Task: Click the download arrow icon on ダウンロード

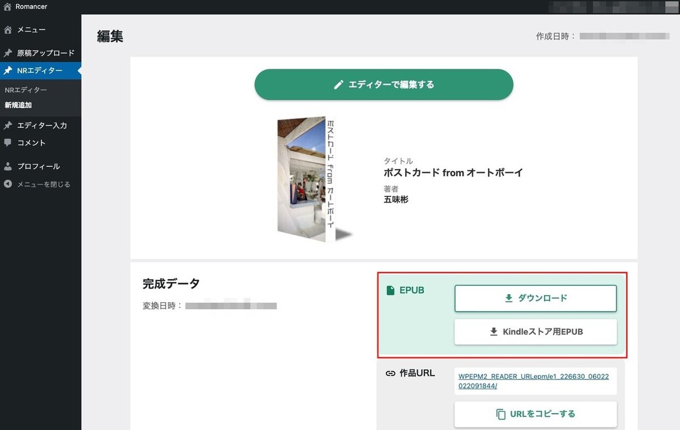Action: point(508,298)
